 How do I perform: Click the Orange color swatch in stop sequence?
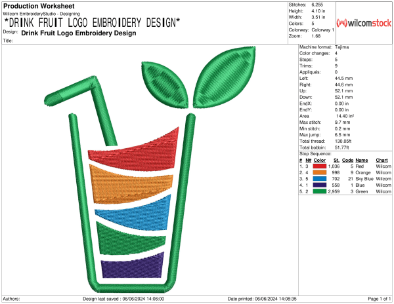pyautogui.click(x=319, y=172)
